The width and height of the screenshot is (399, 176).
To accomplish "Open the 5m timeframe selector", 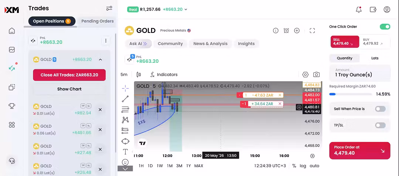I will 124,75.
